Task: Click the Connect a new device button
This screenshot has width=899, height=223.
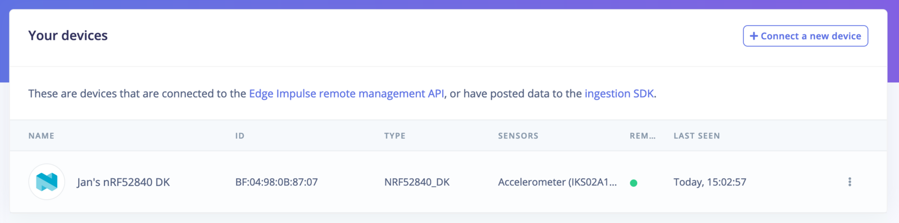Action: pyautogui.click(x=805, y=36)
